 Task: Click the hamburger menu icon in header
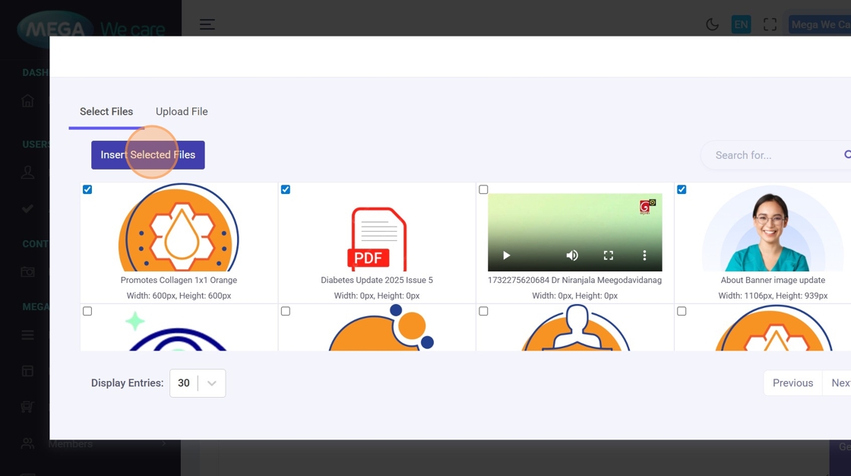coord(207,24)
